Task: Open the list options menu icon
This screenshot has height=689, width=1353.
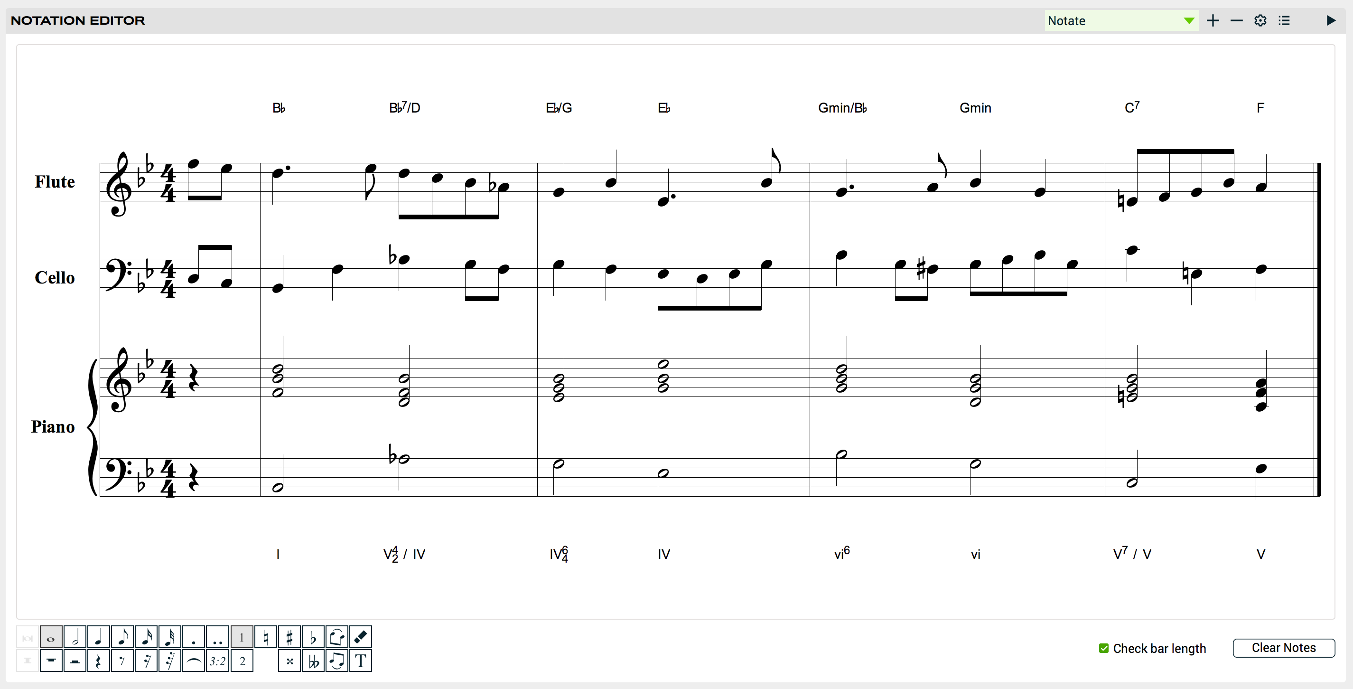Action: (1284, 20)
